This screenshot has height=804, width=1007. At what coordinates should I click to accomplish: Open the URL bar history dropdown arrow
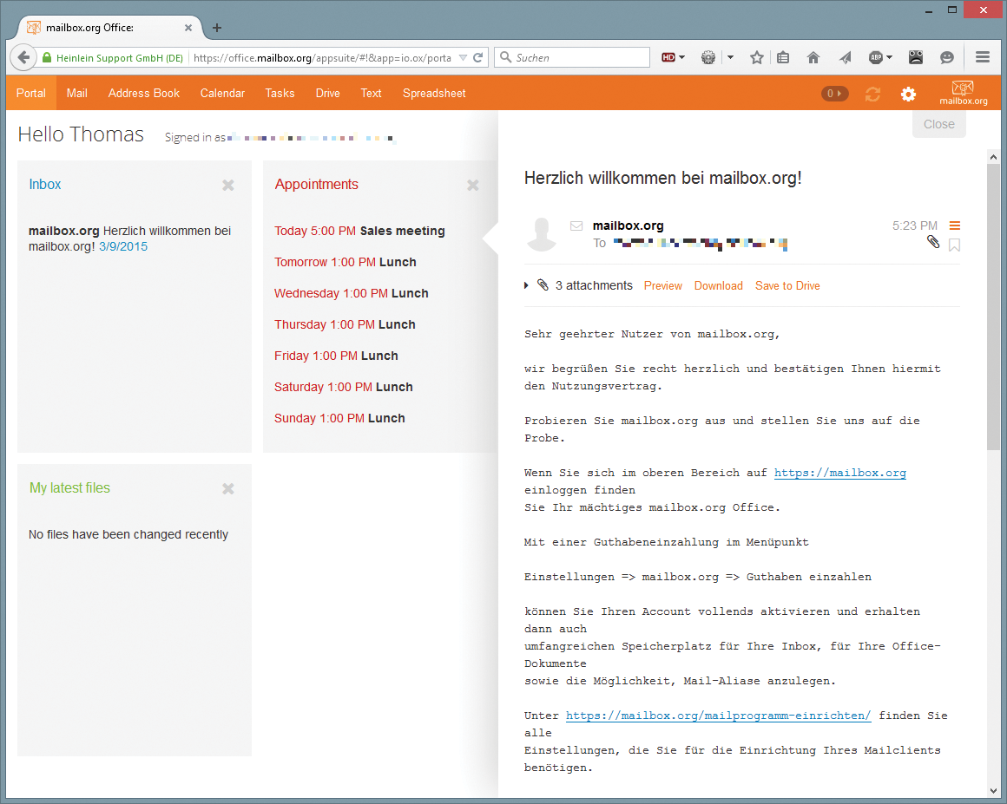pyautogui.click(x=463, y=58)
